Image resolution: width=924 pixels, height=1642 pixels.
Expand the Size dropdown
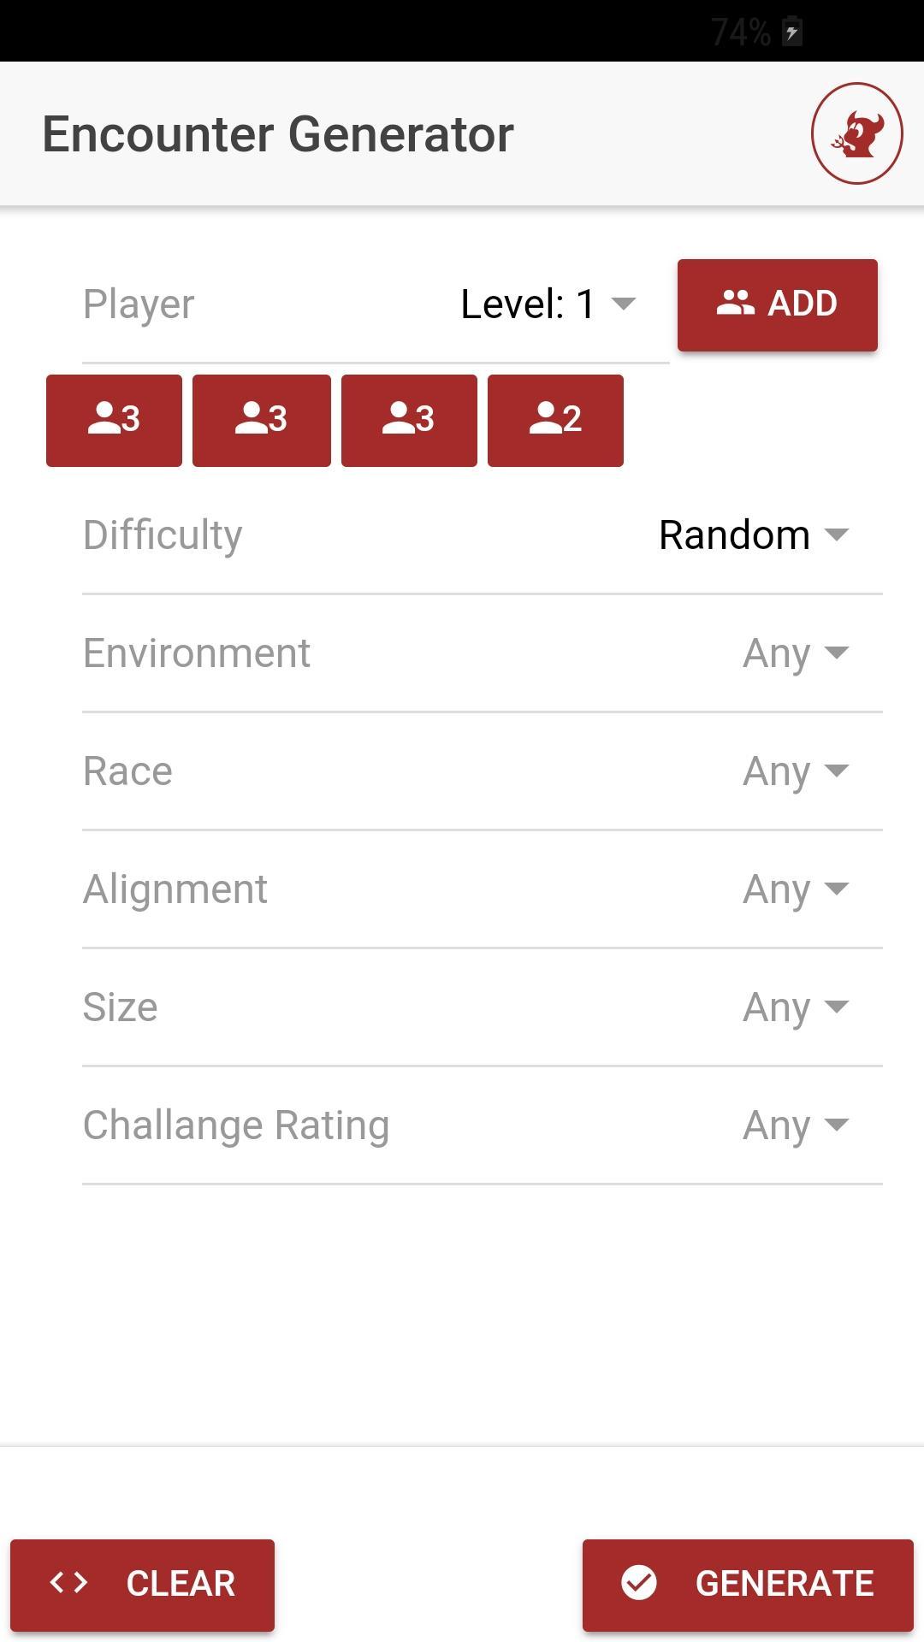point(795,1007)
